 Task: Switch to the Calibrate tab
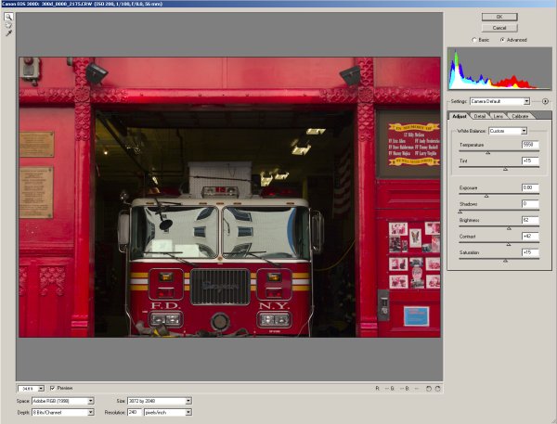coord(520,116)
